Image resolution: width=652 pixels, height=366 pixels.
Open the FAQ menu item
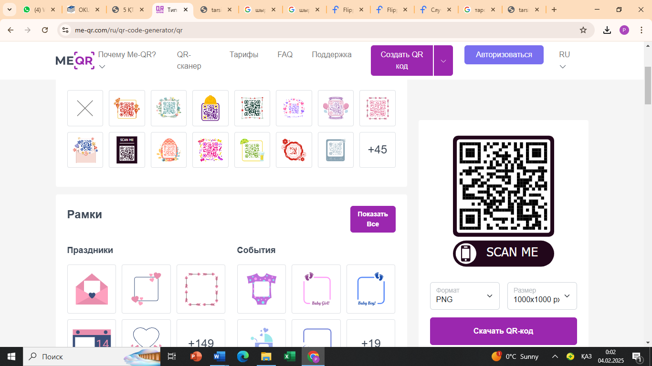285,54
